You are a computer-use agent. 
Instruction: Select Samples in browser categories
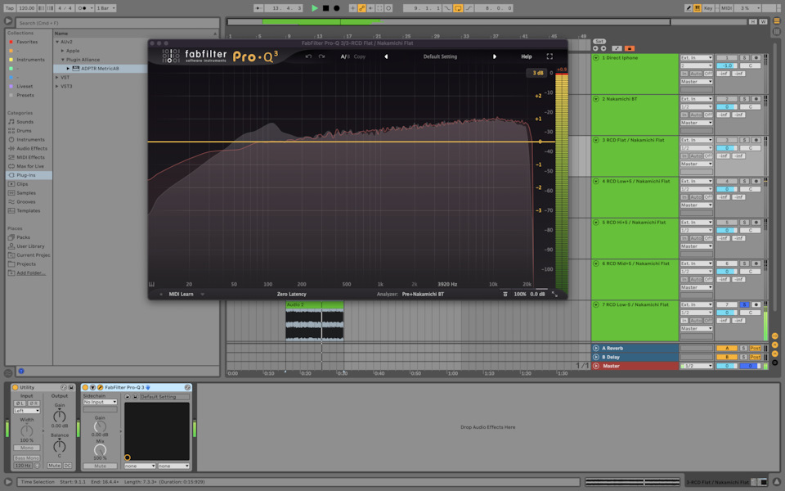tap(26, 193)
